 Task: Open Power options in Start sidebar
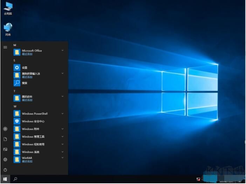point(5,170)
